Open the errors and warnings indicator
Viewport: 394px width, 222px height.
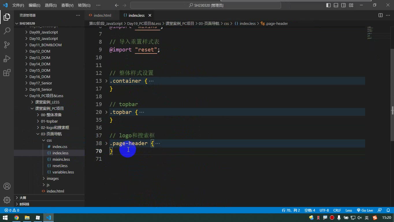coord(12,210)
